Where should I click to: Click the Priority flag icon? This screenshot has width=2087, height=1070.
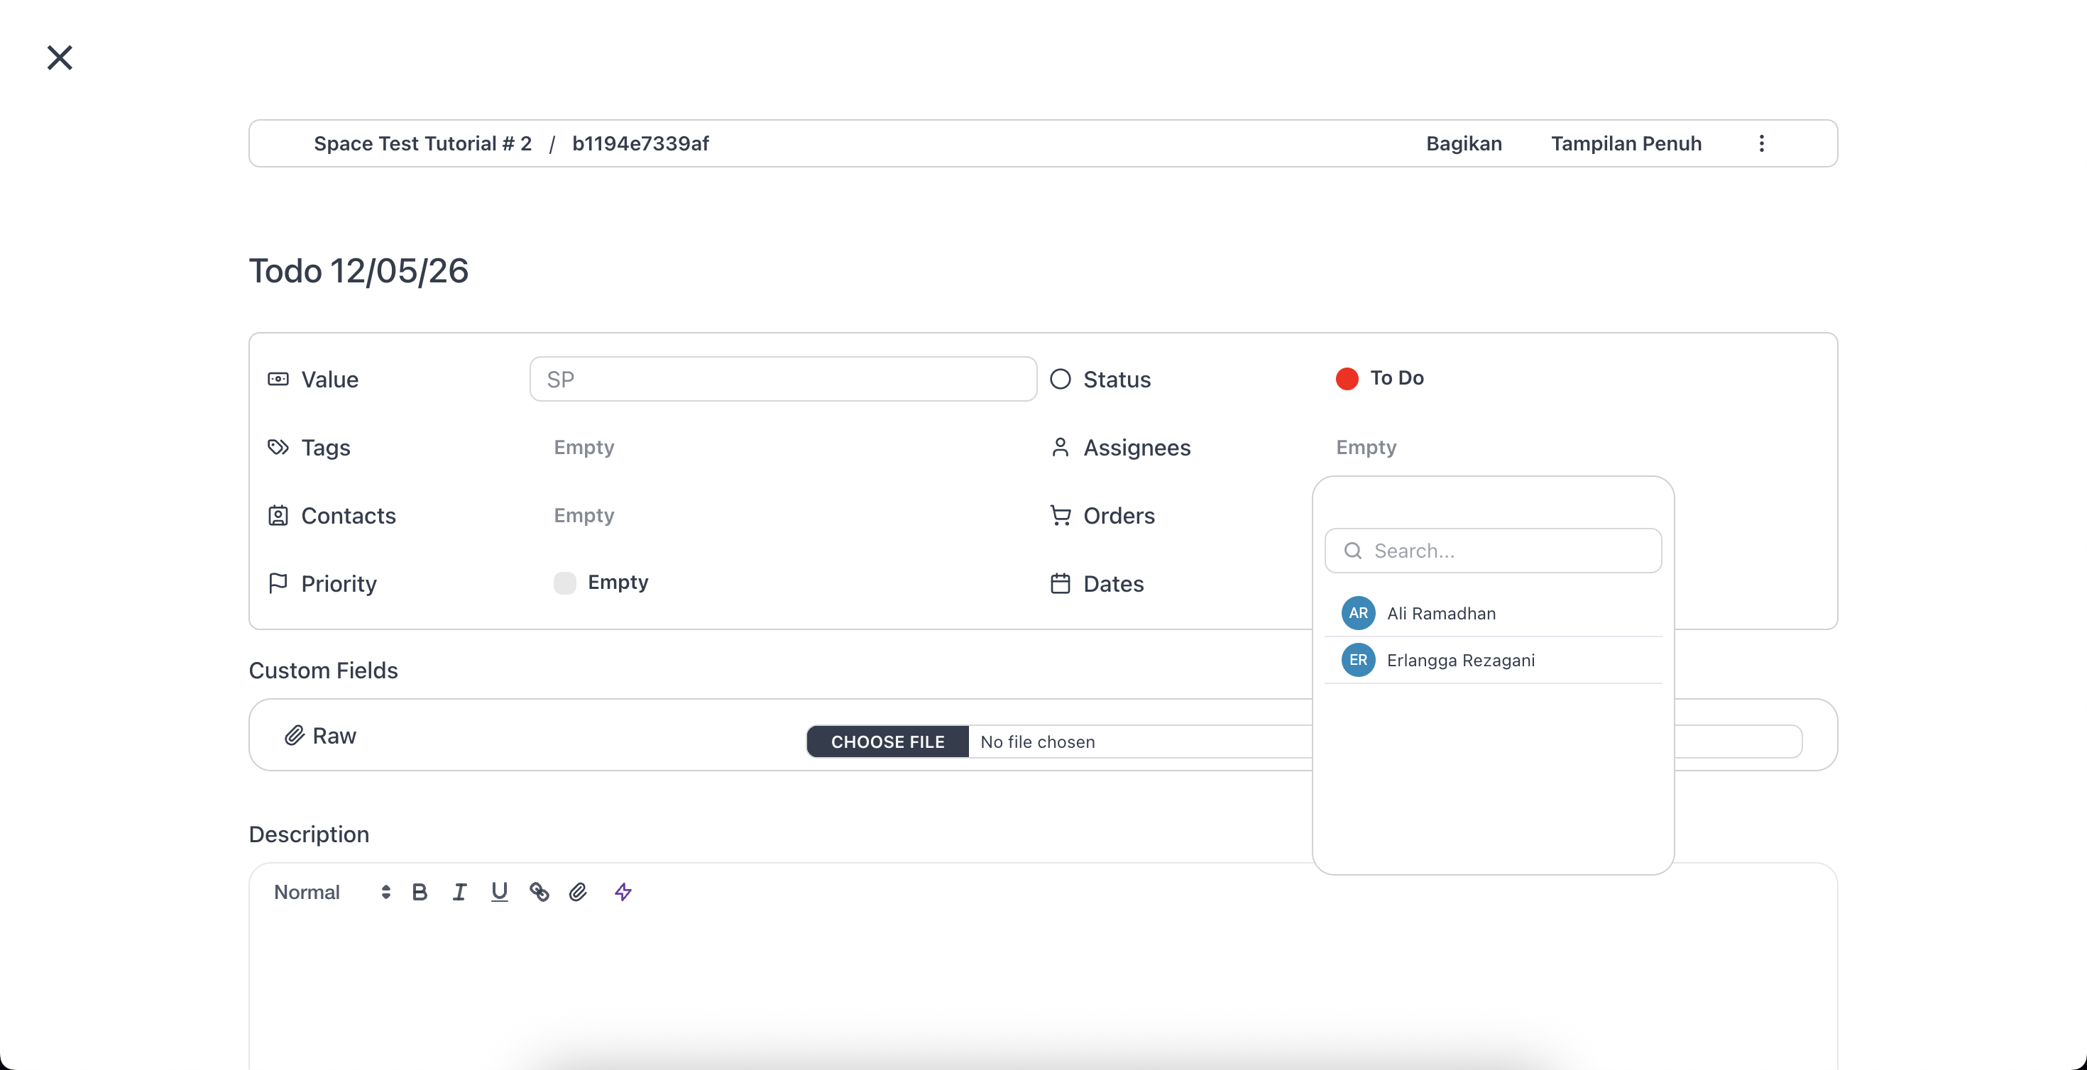(278, 583)
